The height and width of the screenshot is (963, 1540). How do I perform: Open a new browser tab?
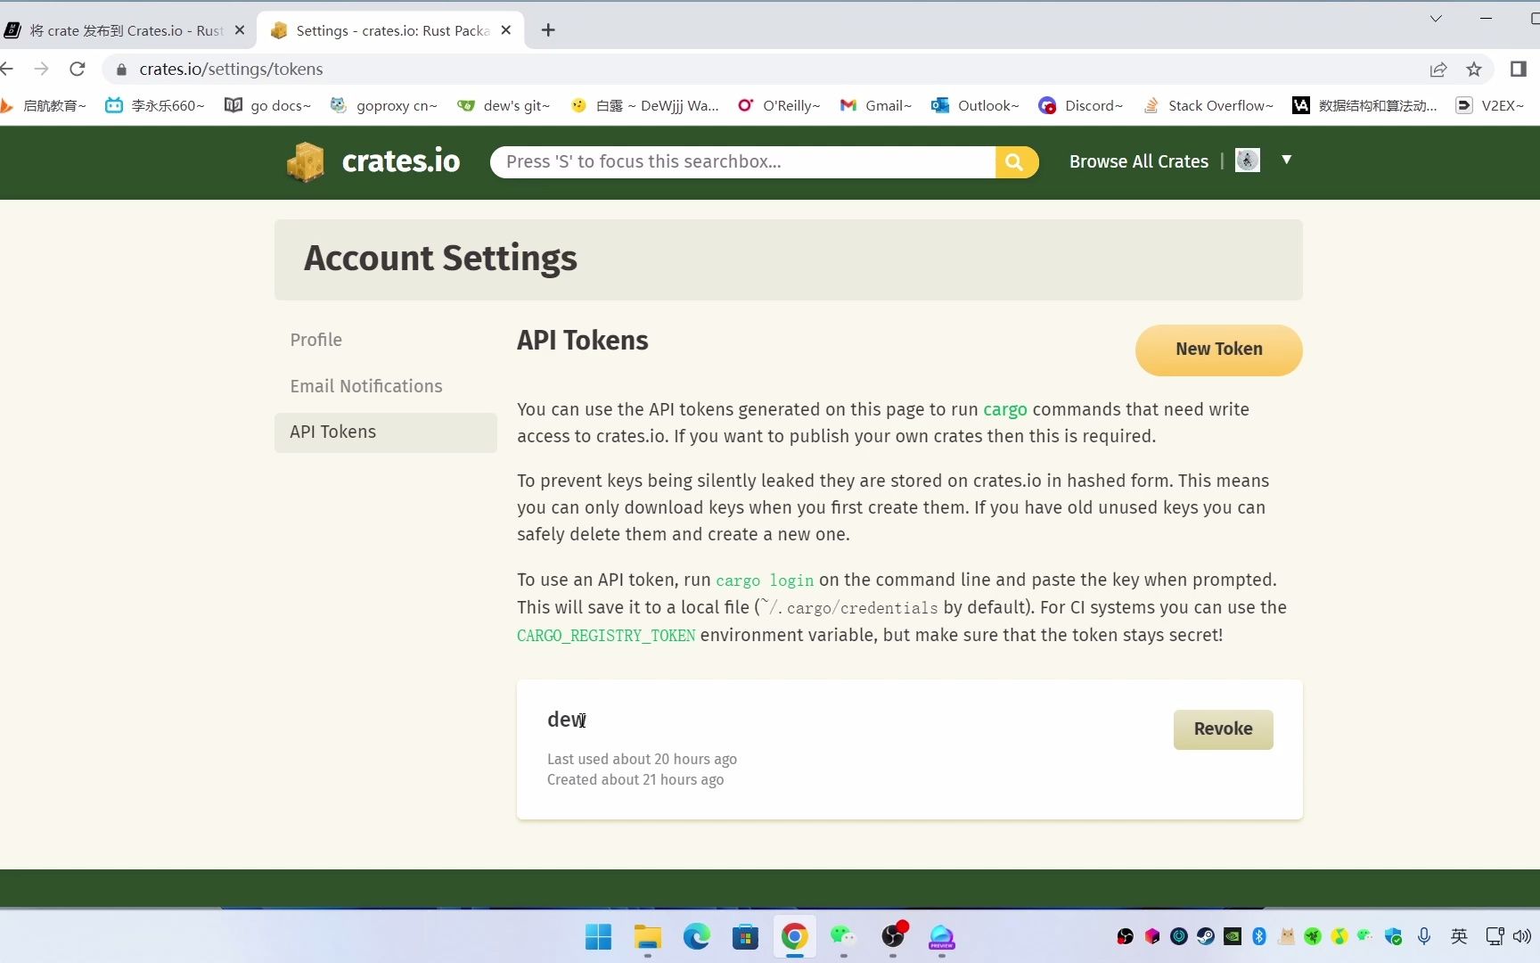[548, 30]
